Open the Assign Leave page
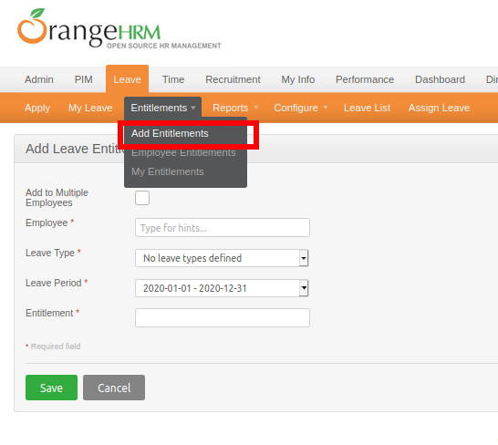This screenshot has width=498, height=445. (x=439, y=108)
